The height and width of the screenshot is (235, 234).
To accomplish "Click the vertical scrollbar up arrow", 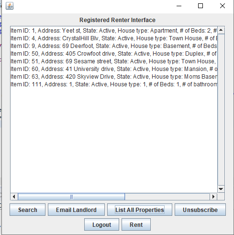I will (221, 30).
